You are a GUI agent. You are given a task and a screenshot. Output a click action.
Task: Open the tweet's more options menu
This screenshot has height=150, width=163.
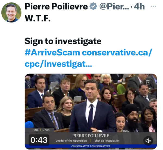pyautogui.click(x=153, y=7)
